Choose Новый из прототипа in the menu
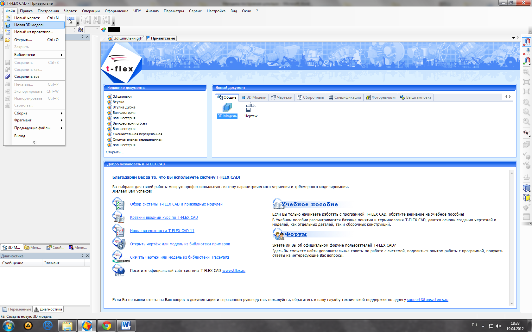Image resolution: width=532 pixels, height=332 pixels. [x=34, y=32]
